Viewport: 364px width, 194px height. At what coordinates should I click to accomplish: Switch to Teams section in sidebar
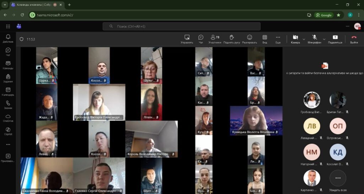[8, 65]
